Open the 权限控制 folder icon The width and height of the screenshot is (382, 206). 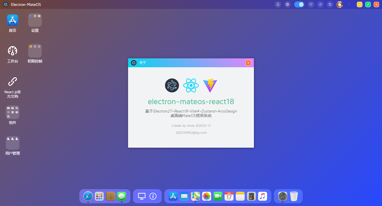click(x=35, y=51)
